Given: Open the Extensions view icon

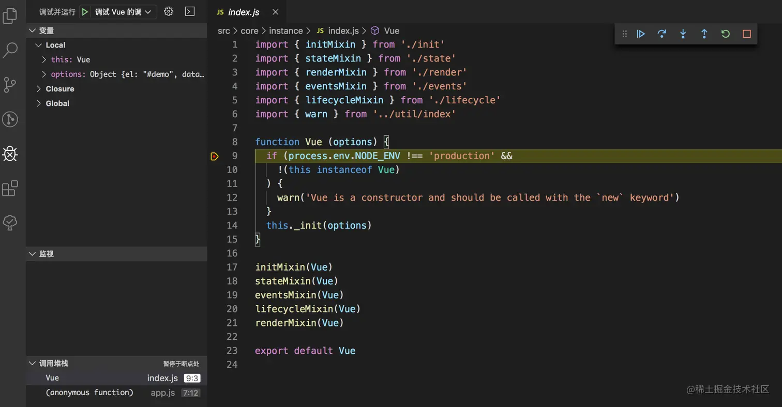Looking at the screenshot, I should coord(10,189).
